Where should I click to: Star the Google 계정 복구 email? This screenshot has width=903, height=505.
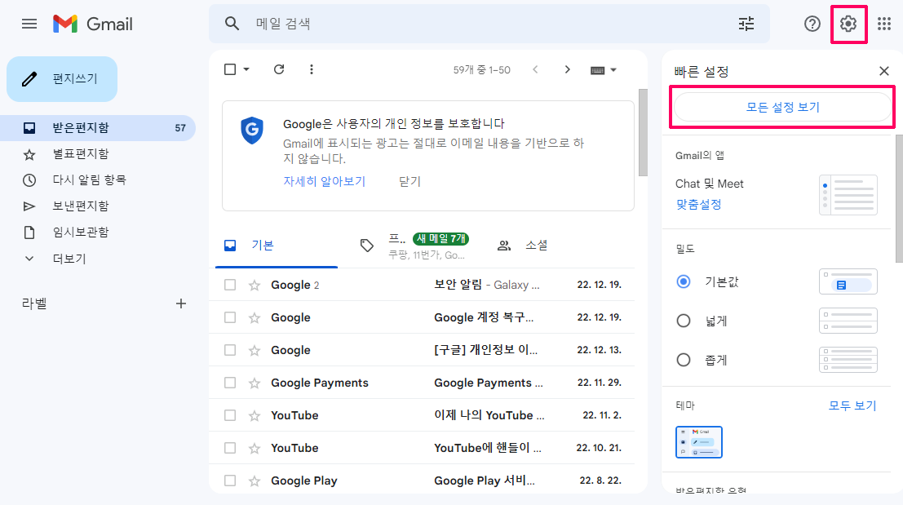click(255, 318)
